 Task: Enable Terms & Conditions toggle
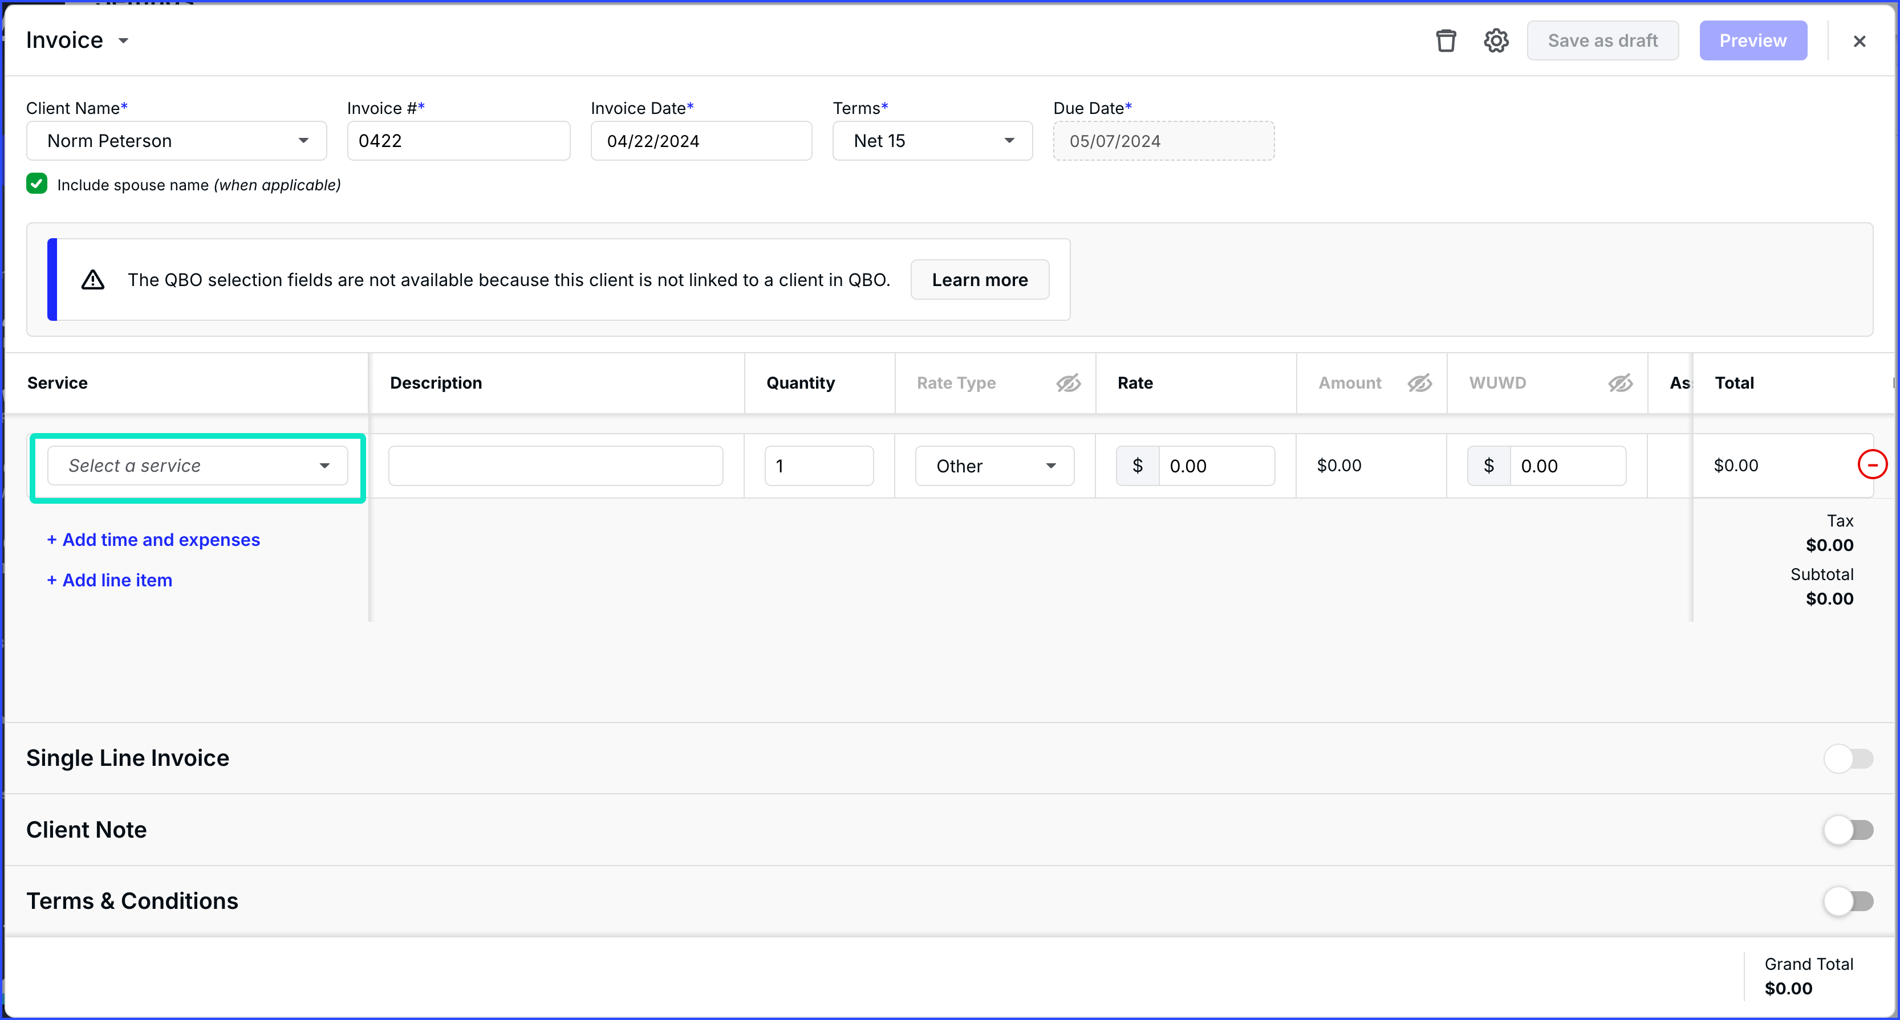(1848, 900)
